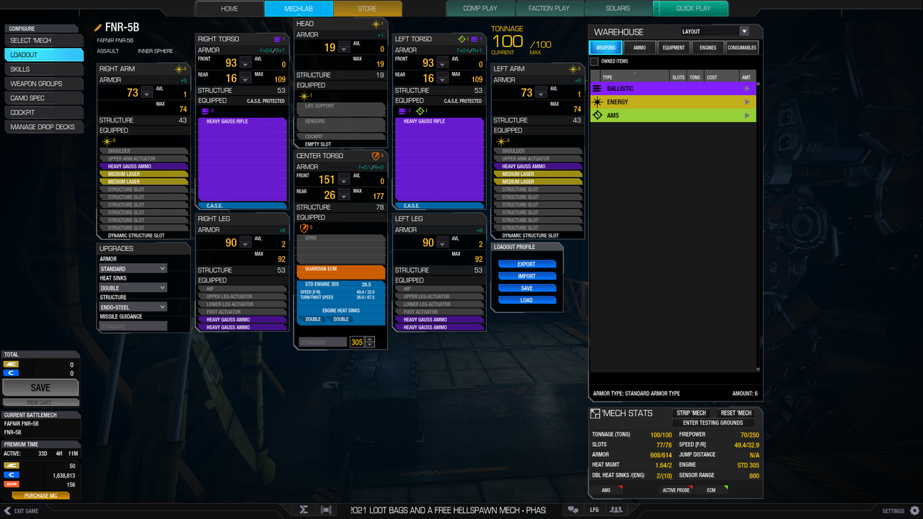
Task: Select the Equipment warehouse tab
Action: [674, 48]
